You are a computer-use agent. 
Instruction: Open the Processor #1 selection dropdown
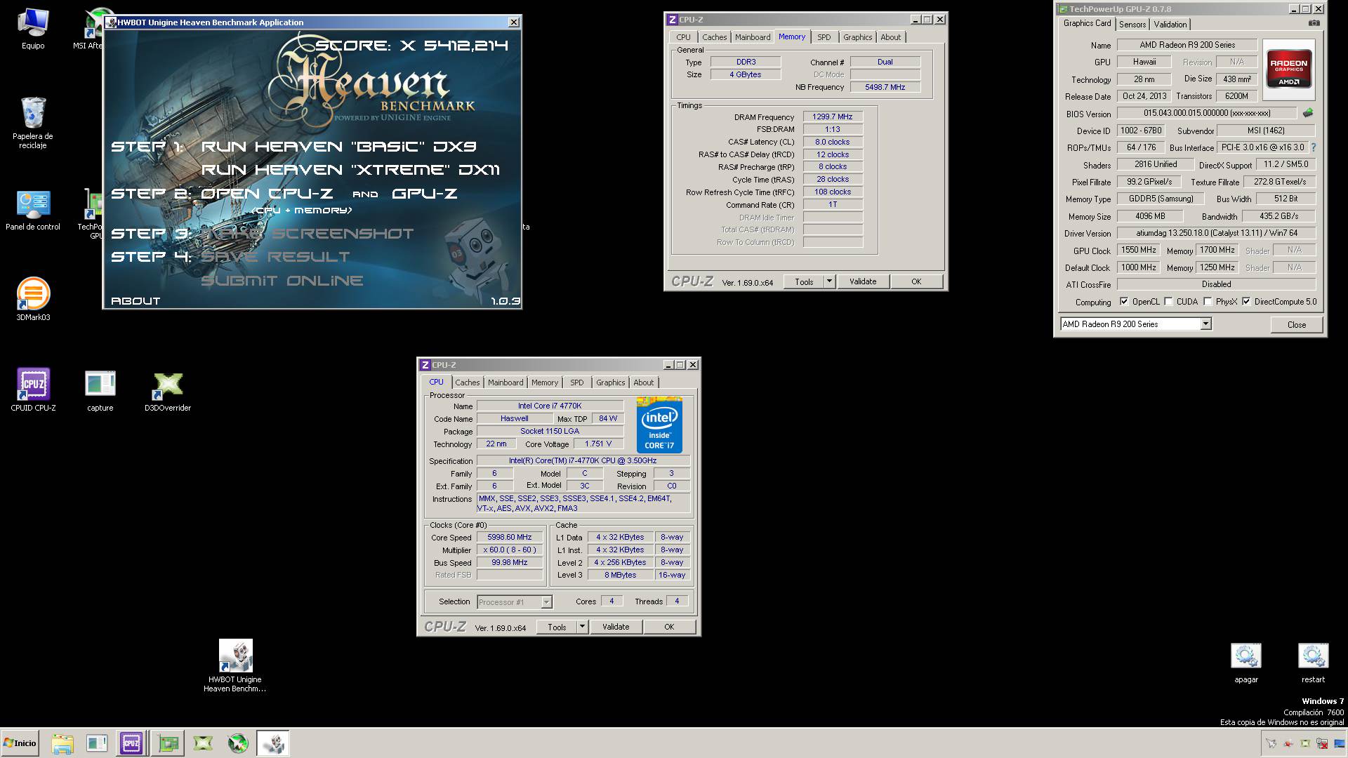[x=546, y=602]
